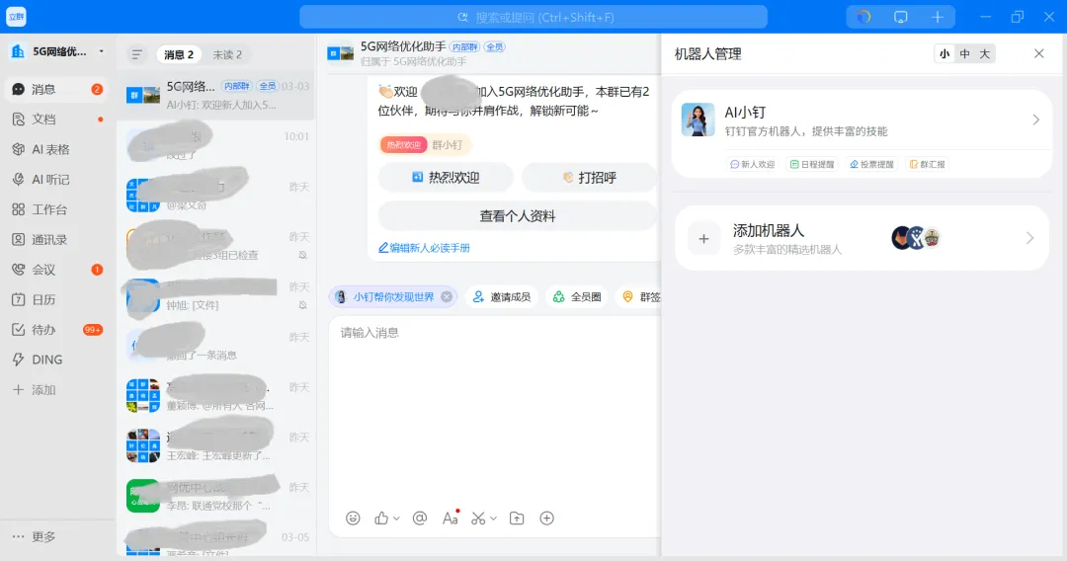Click 邀请成员 invite members chip
1067x561 pixels.
click(502, 296)
